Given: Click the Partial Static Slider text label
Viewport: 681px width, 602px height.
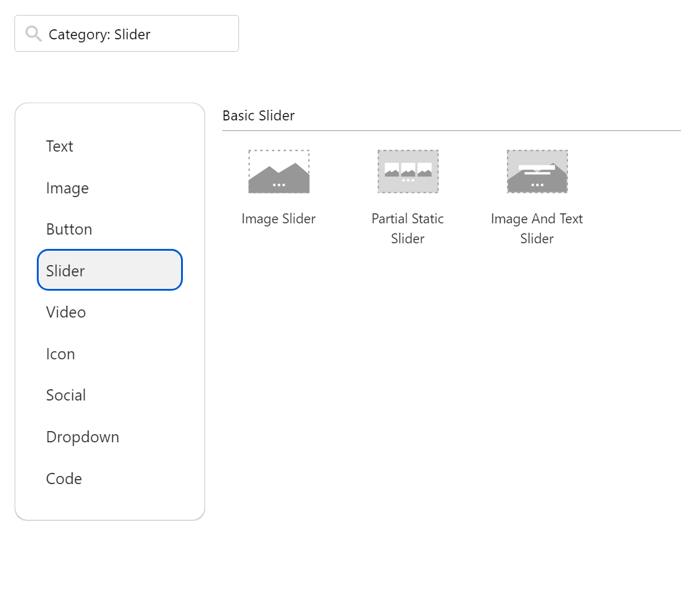Looking at the screenshot, I should (408, 228).
